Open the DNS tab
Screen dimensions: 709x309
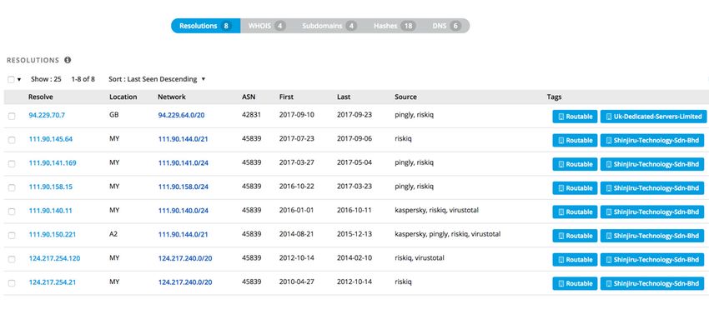(446, 26)
